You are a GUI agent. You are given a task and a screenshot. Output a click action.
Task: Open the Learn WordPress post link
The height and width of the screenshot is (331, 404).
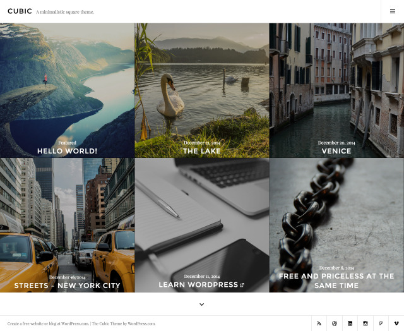point(198,286)
